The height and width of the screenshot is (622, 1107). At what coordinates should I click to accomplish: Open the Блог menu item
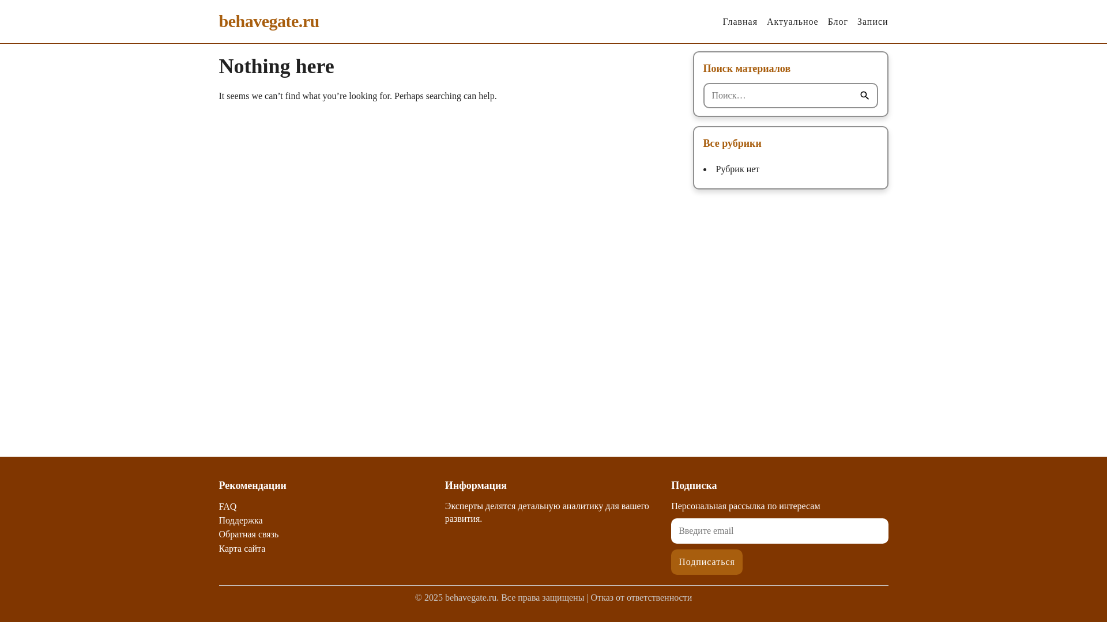coord(837,22)
